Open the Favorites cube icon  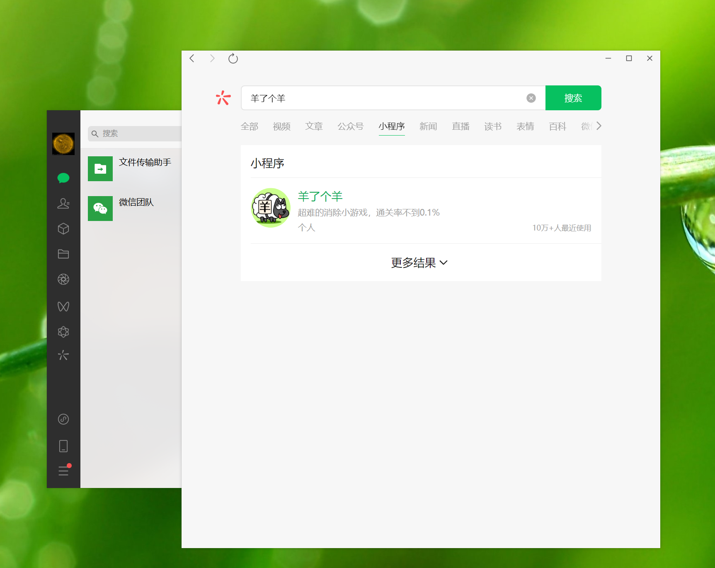pos(63,229)
